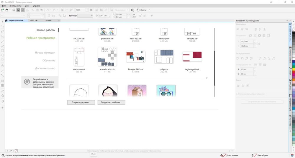Open the Единицы units dropdown
Viewport: 295px width, 158px height.
(86, 16)
